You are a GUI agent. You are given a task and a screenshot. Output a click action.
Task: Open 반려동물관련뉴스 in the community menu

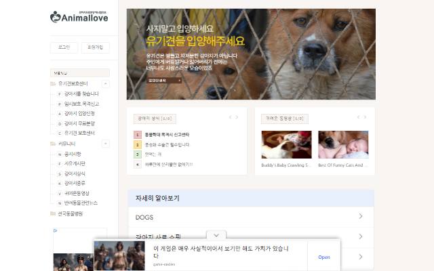(x=81, y=203)
